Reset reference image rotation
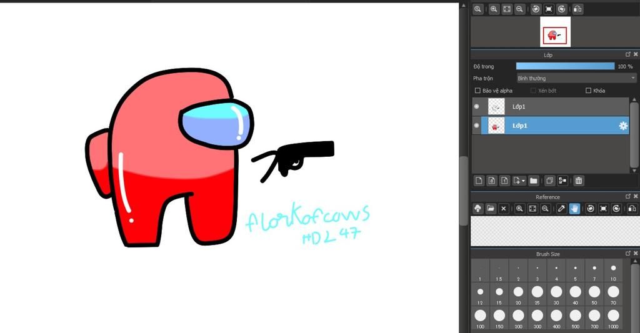 pyautogui.click(x=603, y=209)
